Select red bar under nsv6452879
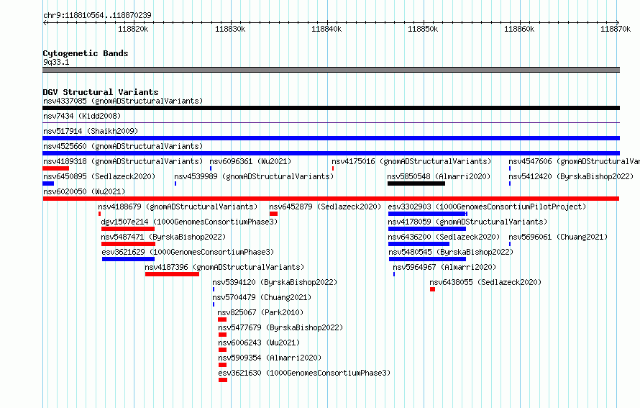 click(273, 214)
